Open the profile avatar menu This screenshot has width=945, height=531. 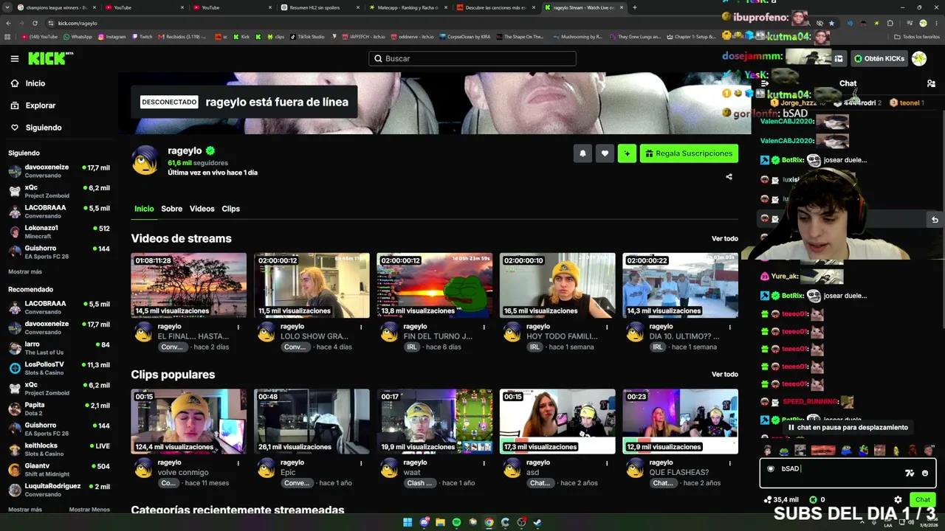(919, 58)
